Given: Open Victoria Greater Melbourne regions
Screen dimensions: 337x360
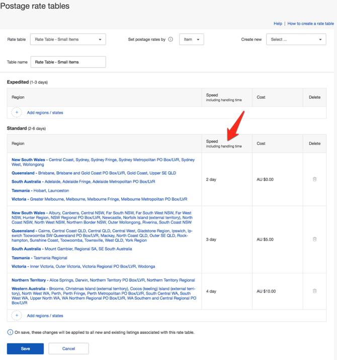Looking at the screenshot, I should (99, 199).
